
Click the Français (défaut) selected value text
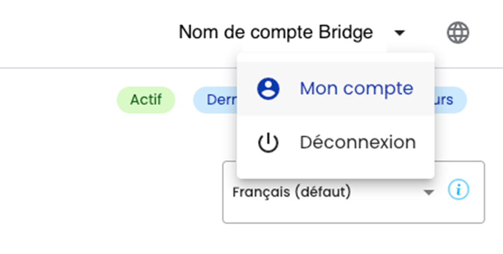click(x=292, y=192)
